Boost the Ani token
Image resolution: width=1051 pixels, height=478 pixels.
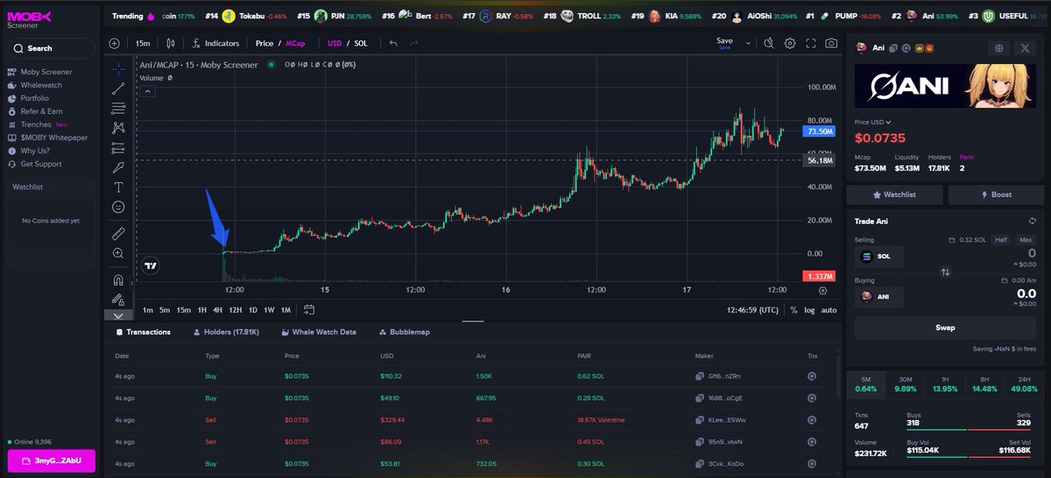pyautogui.click(x=995, y=194)
